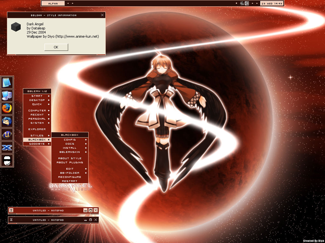The width and height of the screenshot is (325, 243).
Task: Click the Alpha workspace label
Action: pos(53,3)
